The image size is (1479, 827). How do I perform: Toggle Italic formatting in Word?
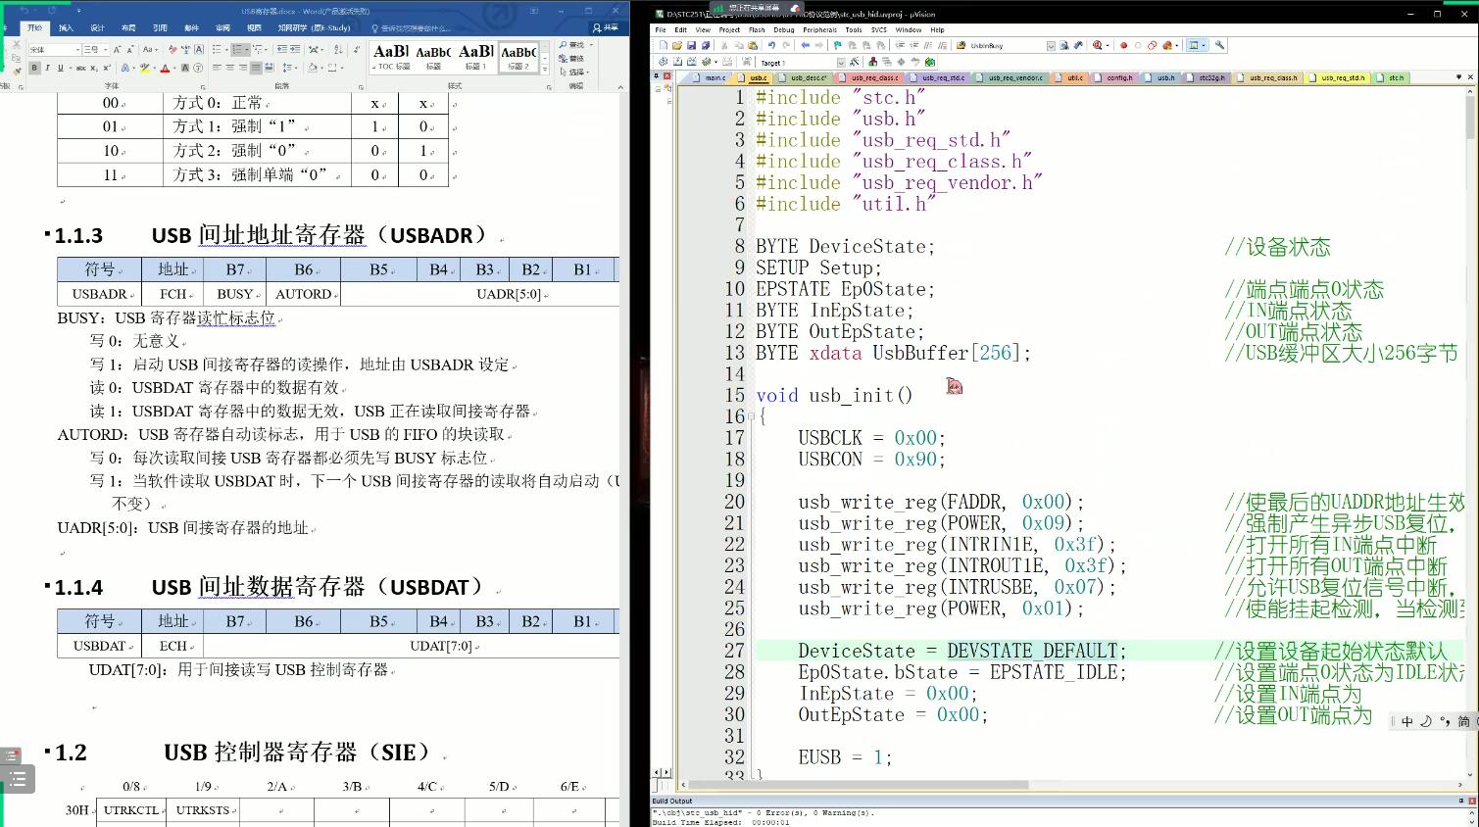tap(47, 68)
